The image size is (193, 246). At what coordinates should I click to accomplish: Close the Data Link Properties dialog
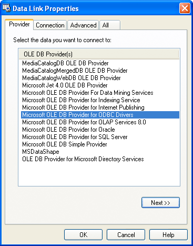pyautogui.click(x=185, y=8)
